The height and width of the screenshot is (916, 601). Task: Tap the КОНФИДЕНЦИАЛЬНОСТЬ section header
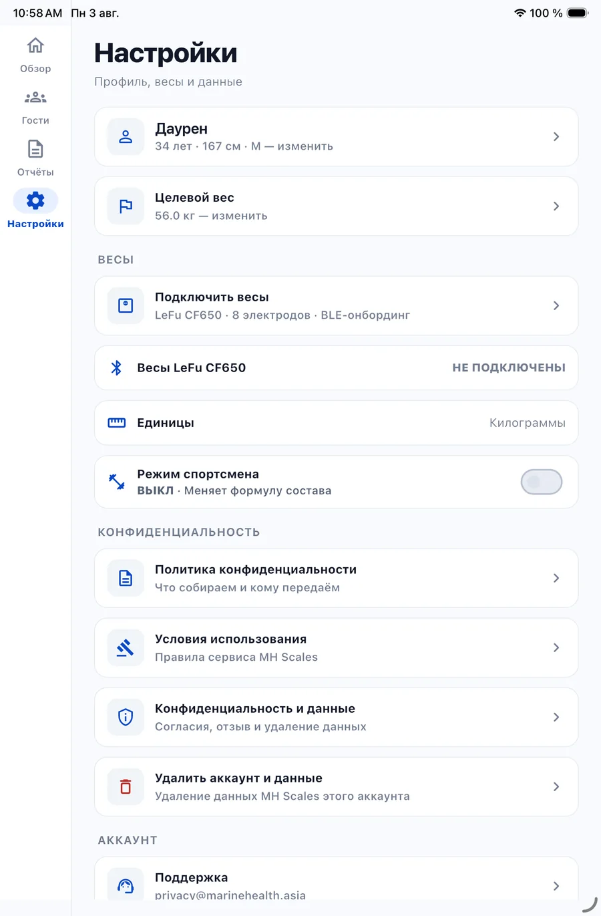point(179,532)
